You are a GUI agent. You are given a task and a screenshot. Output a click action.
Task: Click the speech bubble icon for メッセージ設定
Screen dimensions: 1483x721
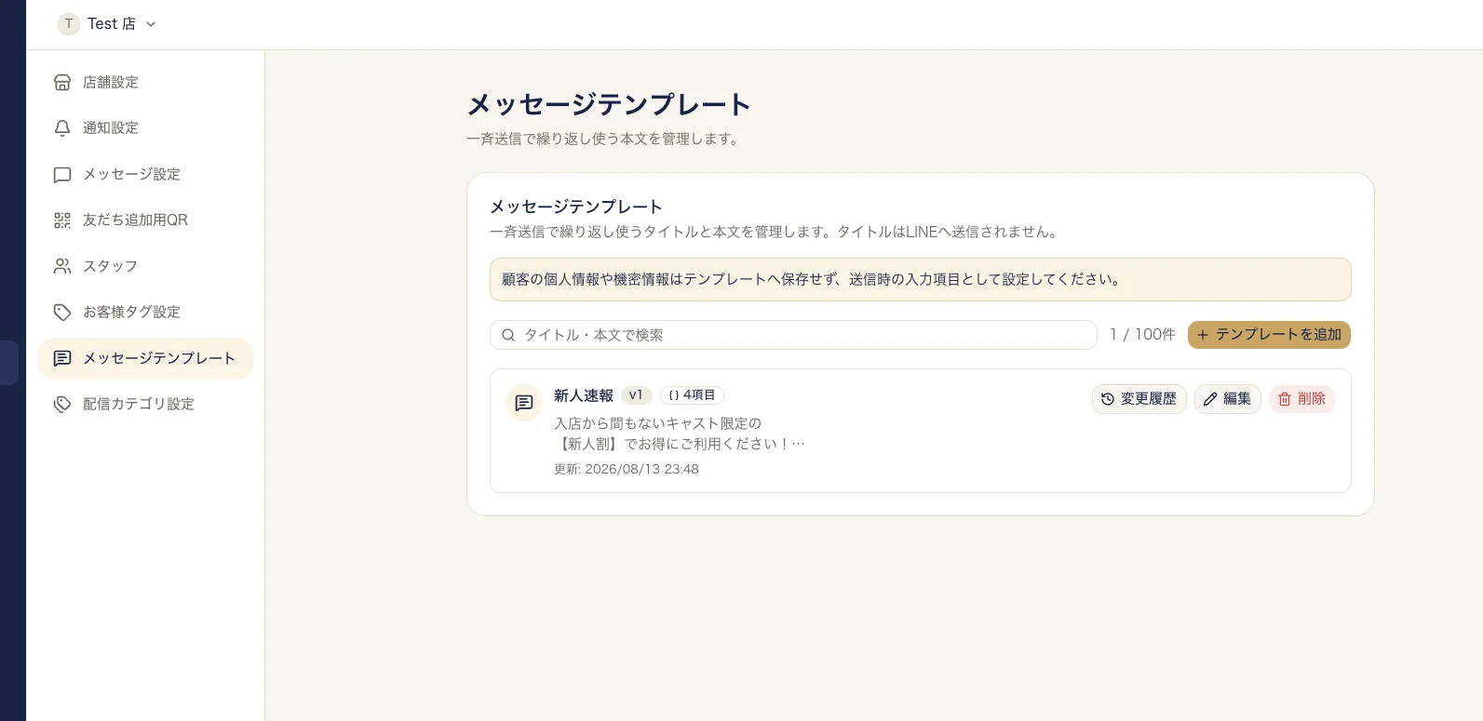62,174
